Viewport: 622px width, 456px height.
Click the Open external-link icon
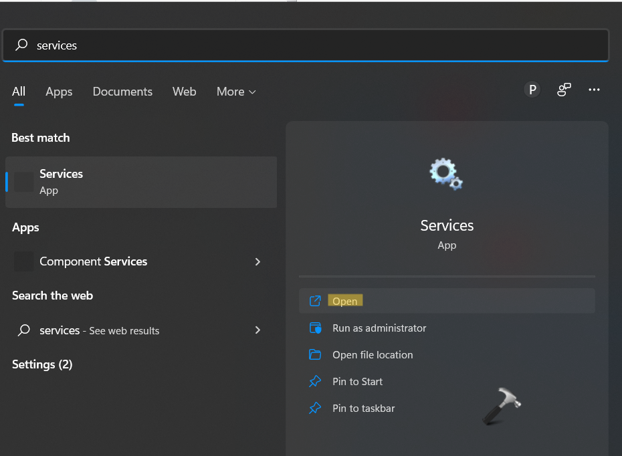315,302
